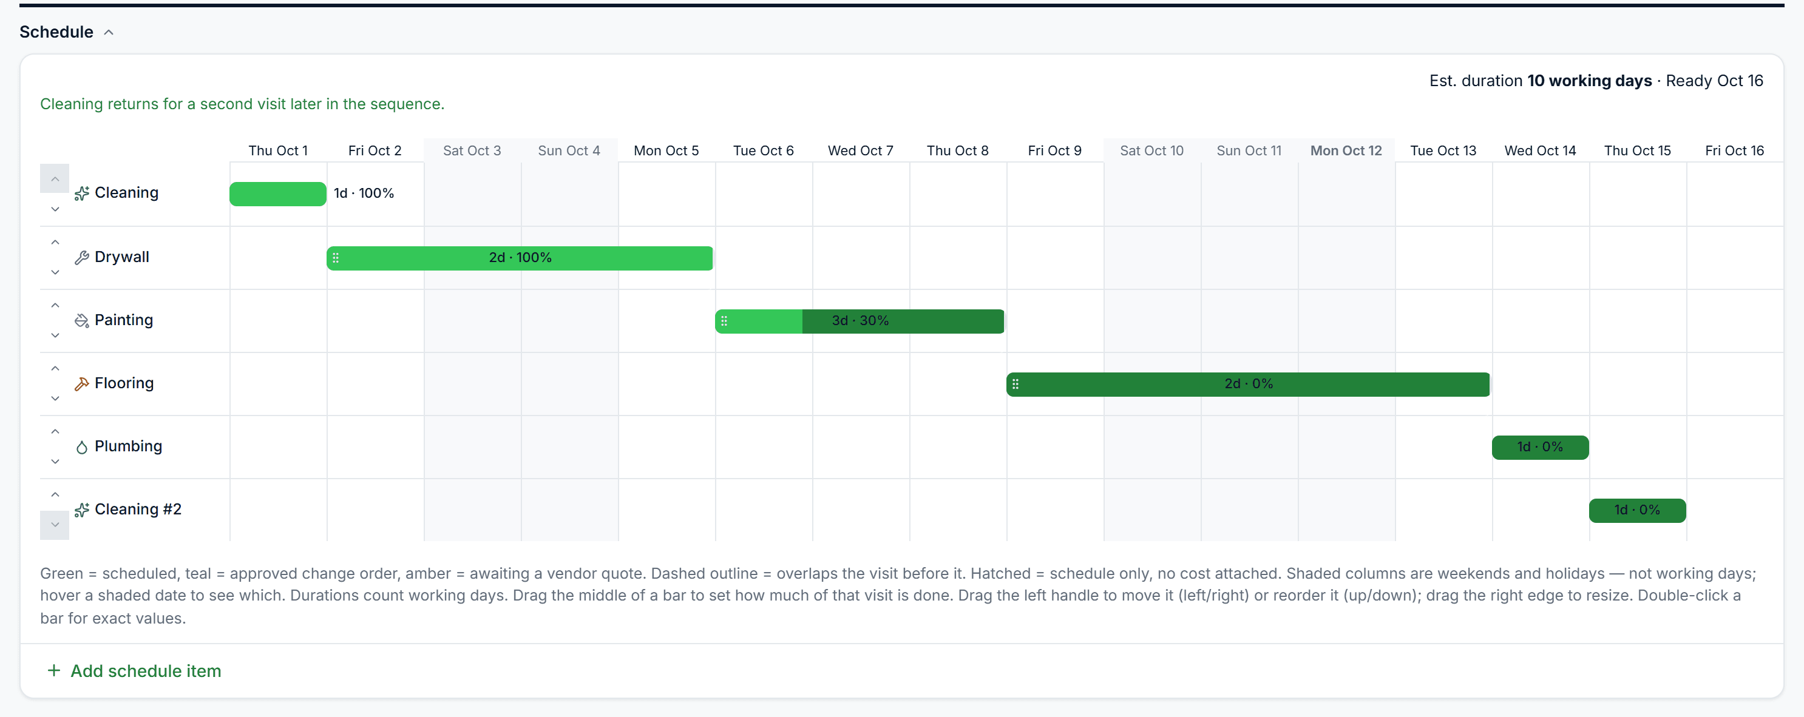Click the Plumbing droplet icon
The width and height of the screenshot is (1804, 717).
point(82,447)
